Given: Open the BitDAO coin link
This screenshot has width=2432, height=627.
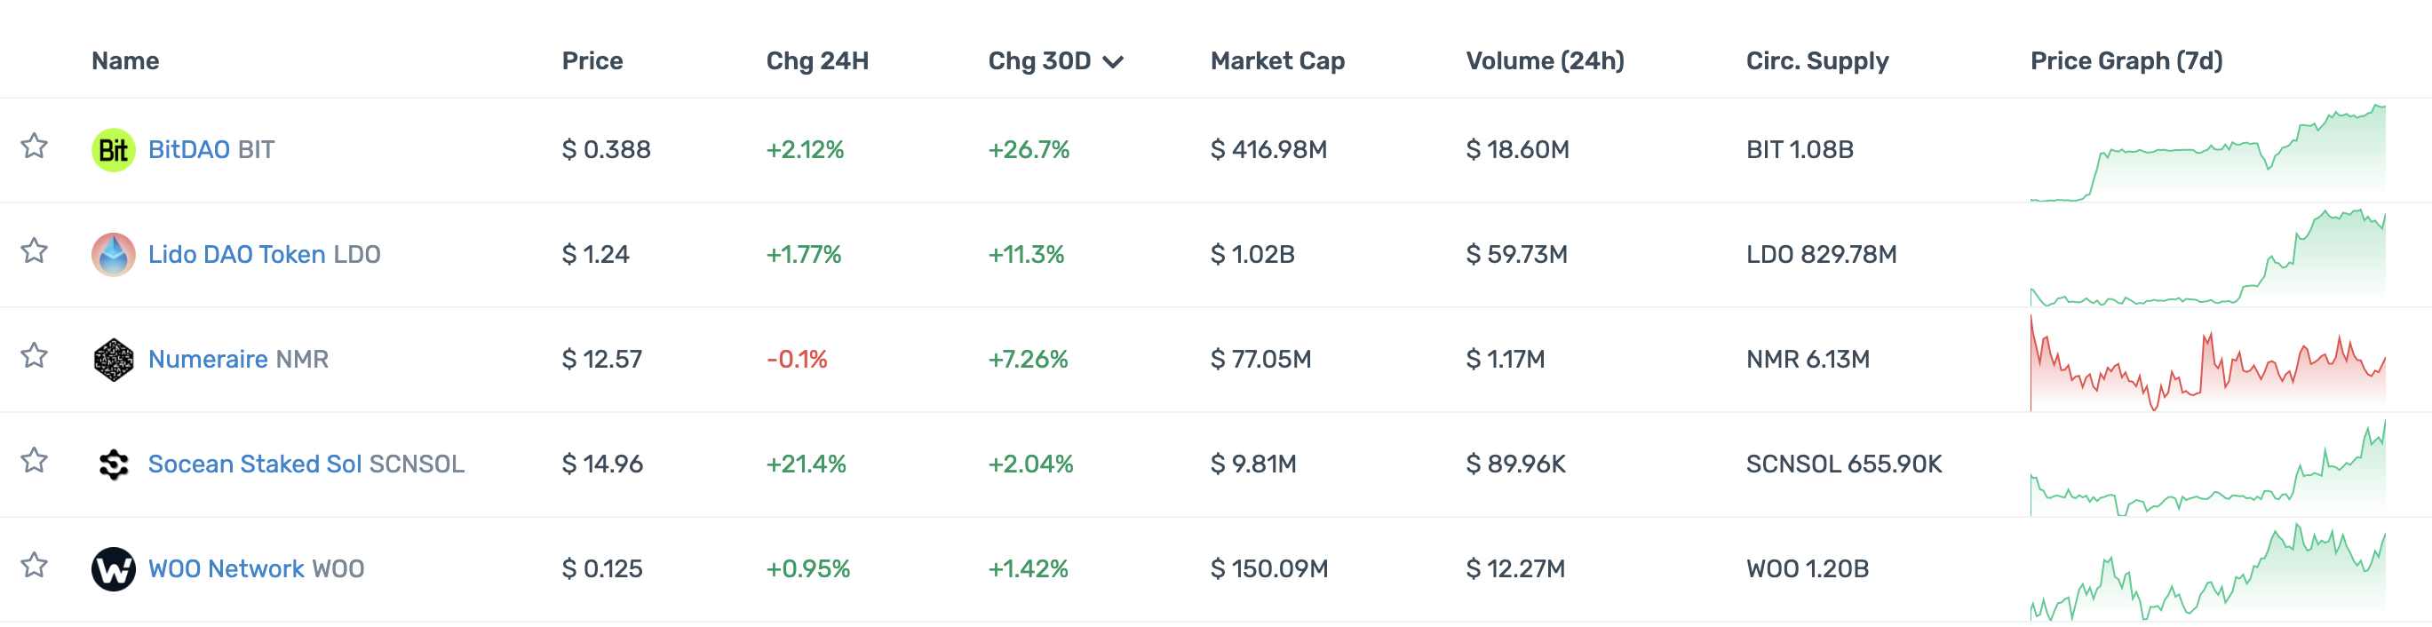Looking at the screenshot, I should [189, 150].
